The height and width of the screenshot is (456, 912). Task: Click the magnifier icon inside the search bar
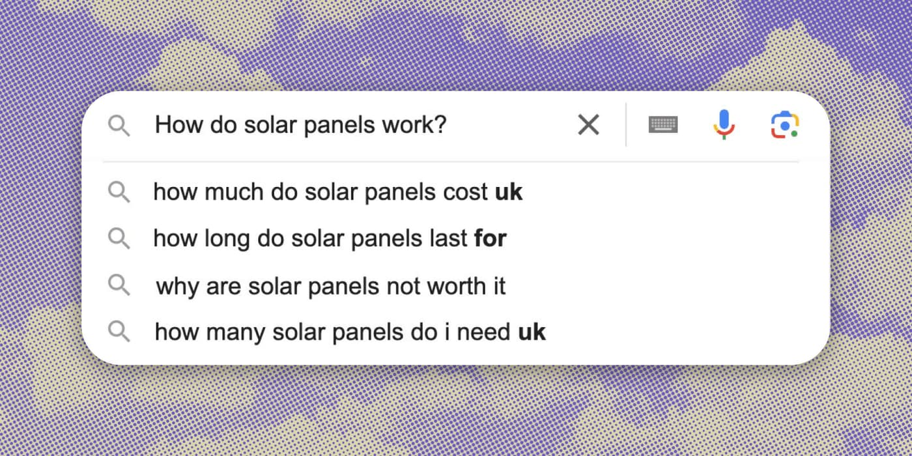tap(119, 124)
